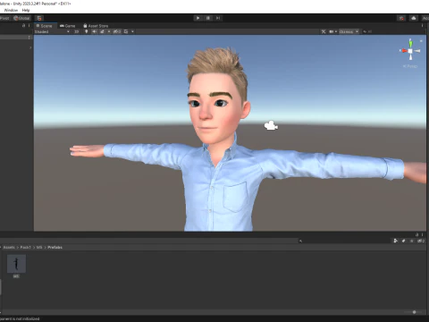429x322 pixels.
Task: Open the cloud services icon
Action: coord(414,18)
